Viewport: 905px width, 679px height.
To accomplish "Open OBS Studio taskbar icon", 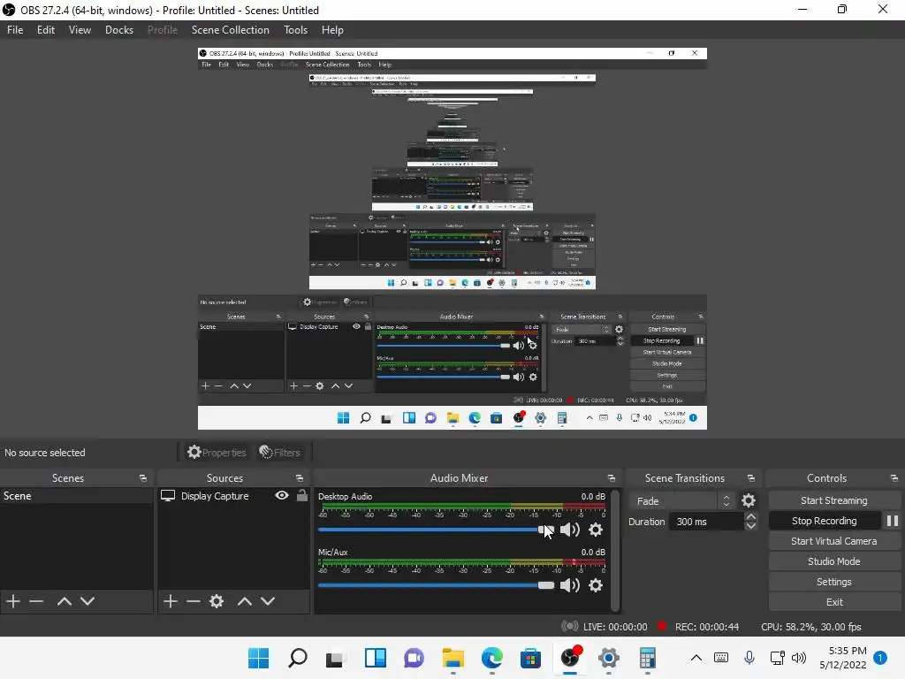I will tap(570, 658).
